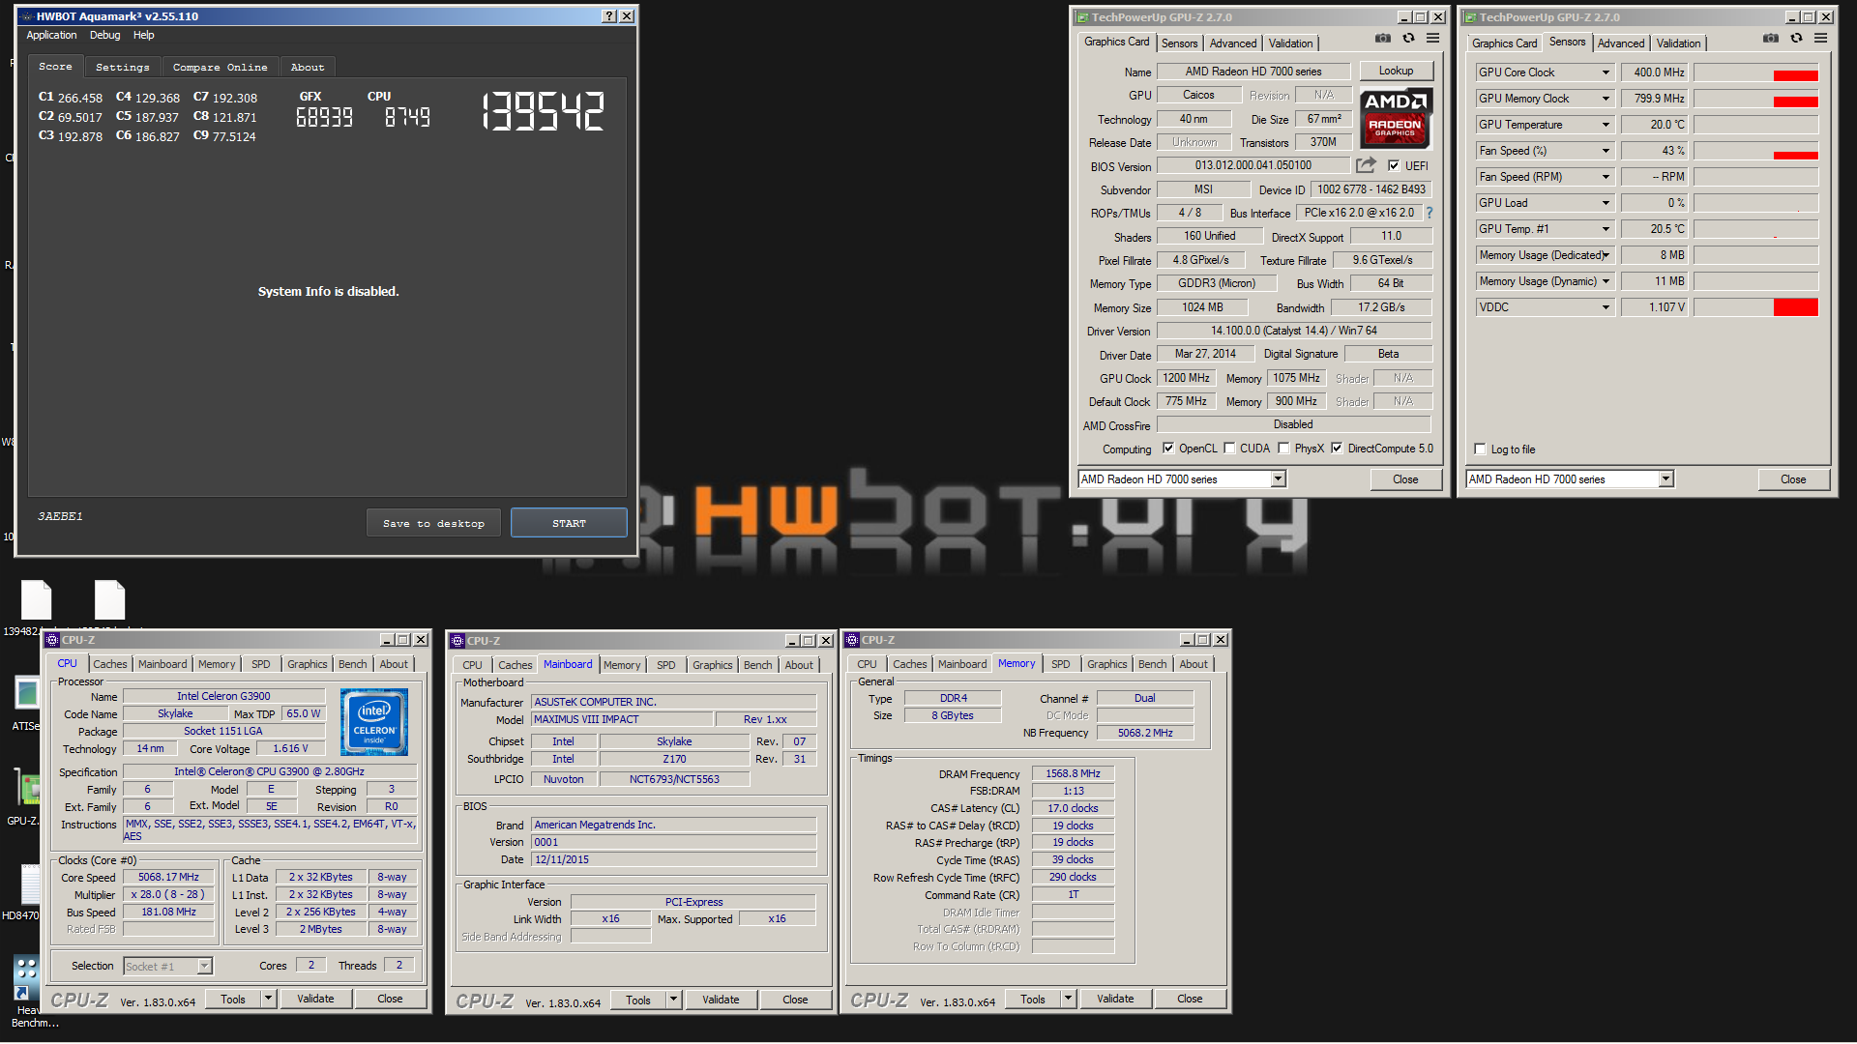Viewport: 1857px width, 1044px height.
Task: Open the GPU Memory Clock sensor dropdown
Action: coord(1606,99)
